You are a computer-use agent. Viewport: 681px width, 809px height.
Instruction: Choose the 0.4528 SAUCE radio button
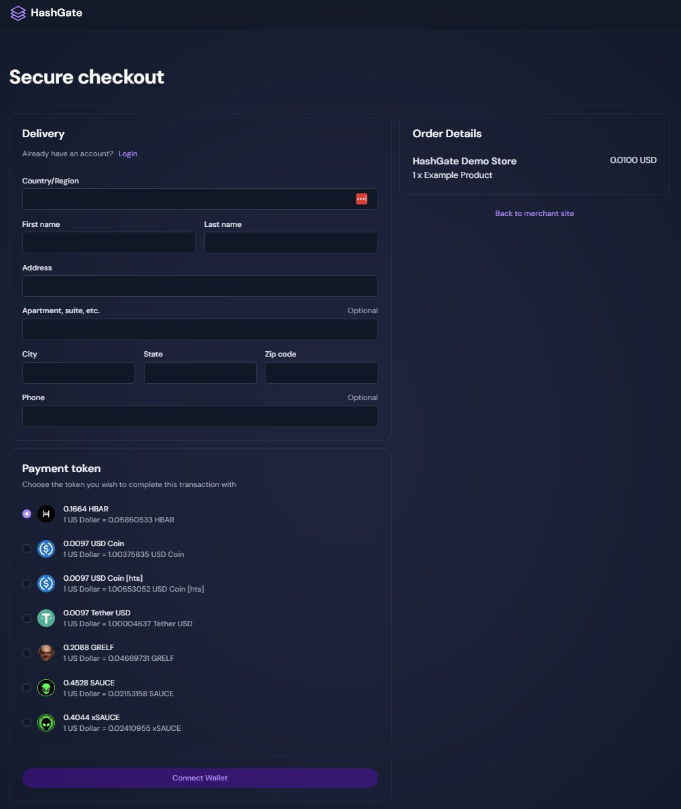(27, 688)
